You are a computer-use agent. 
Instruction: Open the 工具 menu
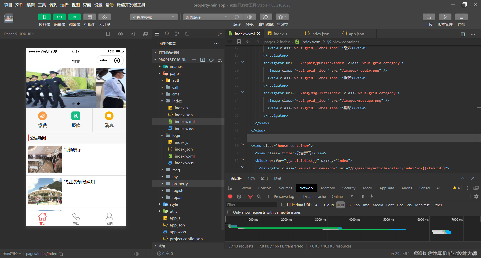pyautogui.click(x=42, y=5)
